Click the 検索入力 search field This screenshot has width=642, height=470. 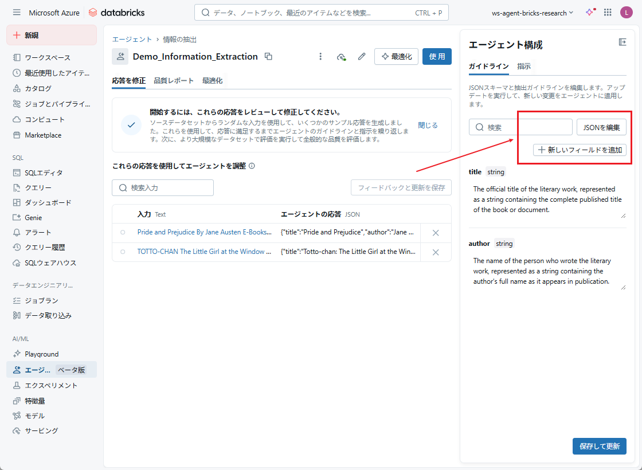click(163, 187)
